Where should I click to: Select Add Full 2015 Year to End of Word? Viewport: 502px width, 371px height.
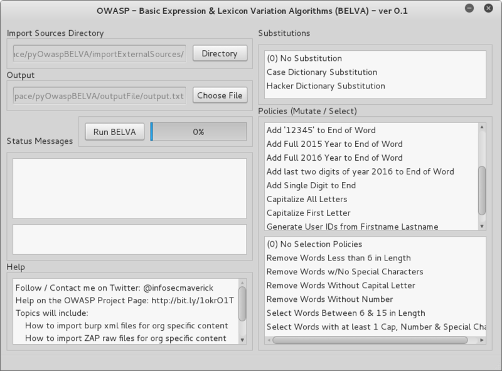334,144
